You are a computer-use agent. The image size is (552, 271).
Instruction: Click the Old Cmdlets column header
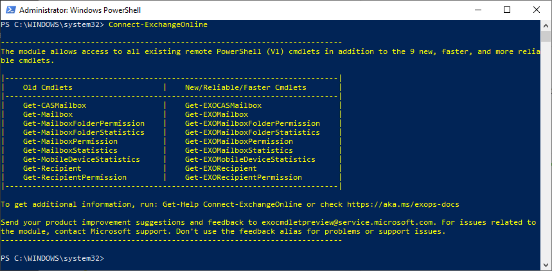48,87
